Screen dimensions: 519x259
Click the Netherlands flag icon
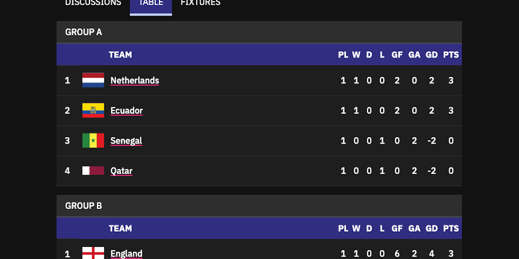tap(93, 80)
